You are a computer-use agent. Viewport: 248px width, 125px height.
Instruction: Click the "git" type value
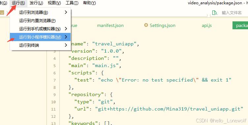pos(105,102)
